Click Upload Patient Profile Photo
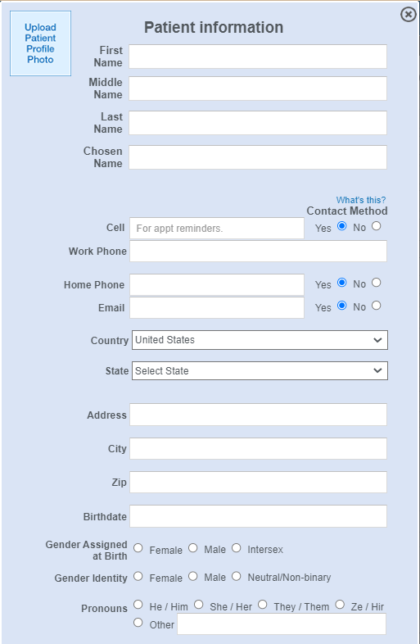This screenshot has height=644, width=420. pyautogui.click(x=40, y=43)
